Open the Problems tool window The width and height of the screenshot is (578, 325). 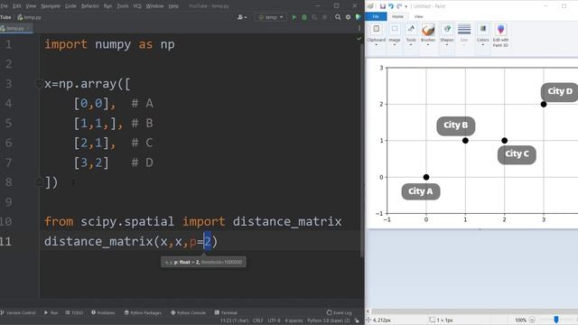[x=103, y=313]
